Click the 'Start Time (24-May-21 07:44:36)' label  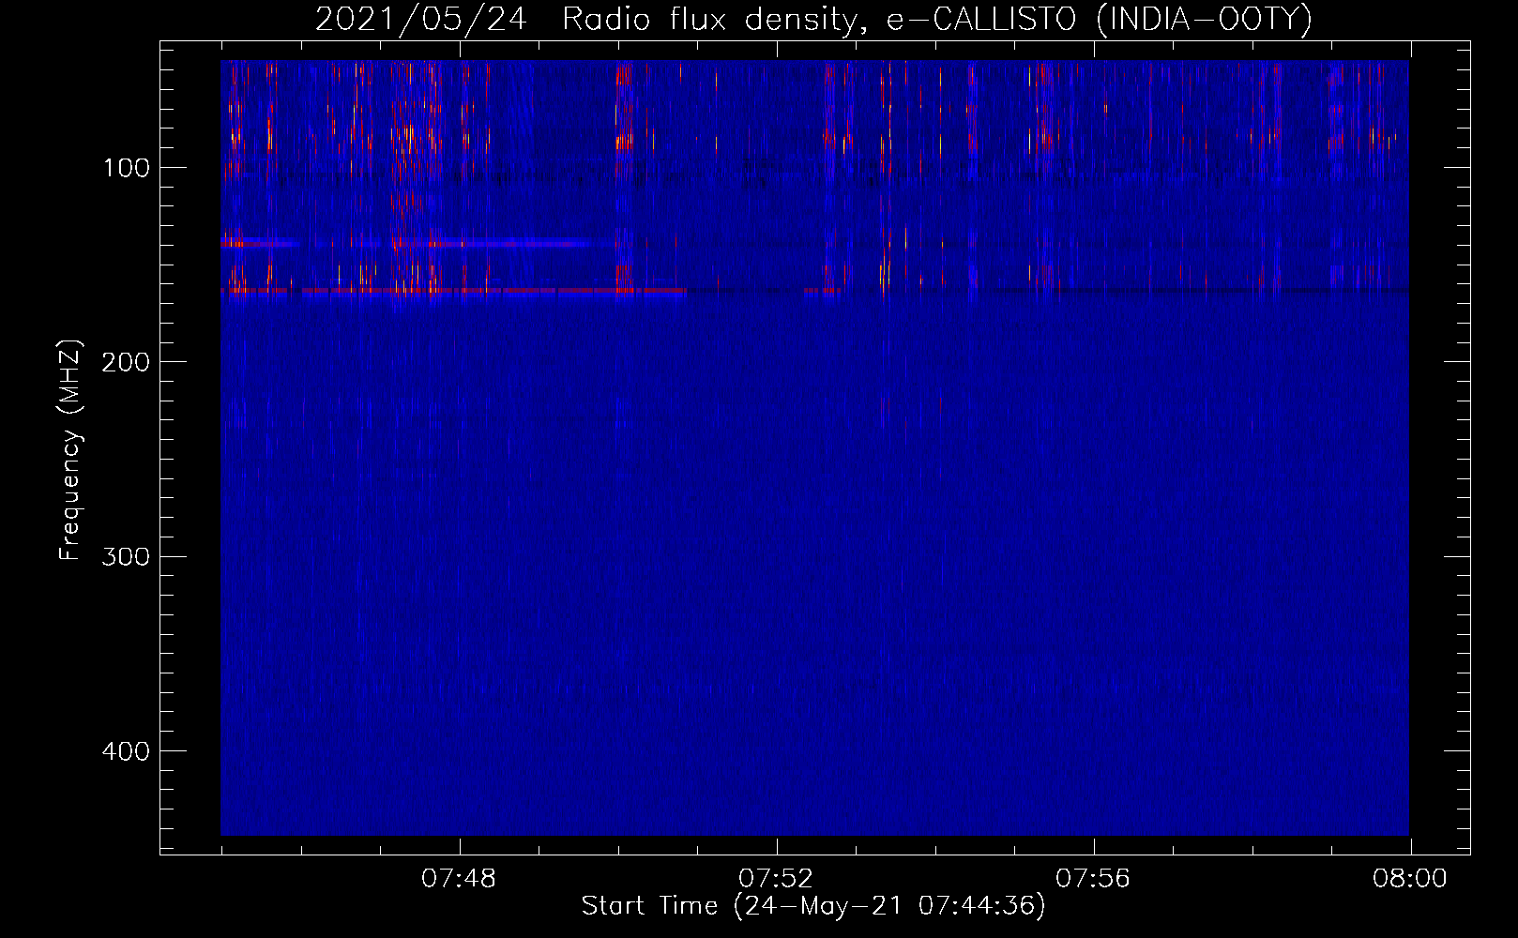point(813,906)
